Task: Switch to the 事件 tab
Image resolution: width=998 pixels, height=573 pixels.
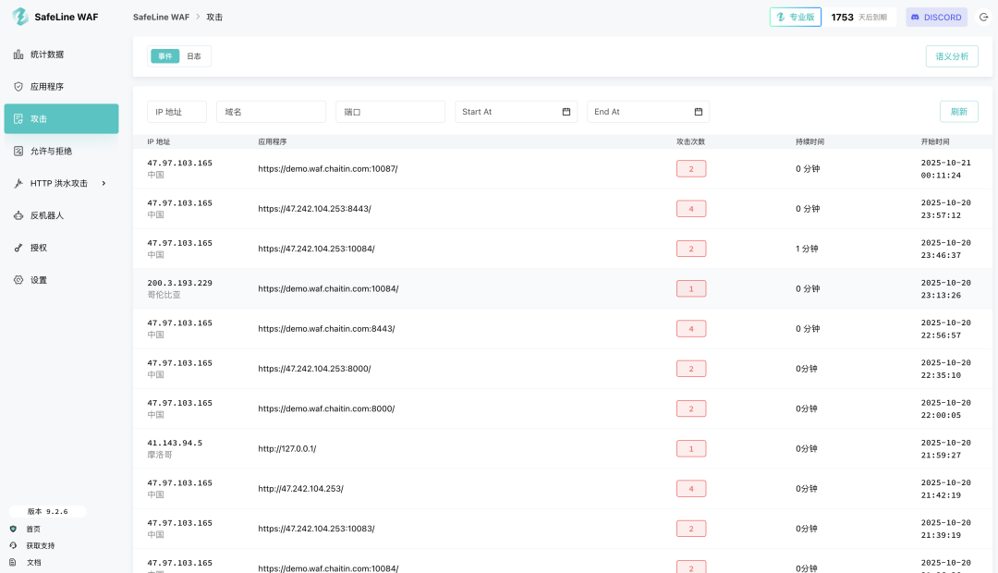Action: pos(164,56)
